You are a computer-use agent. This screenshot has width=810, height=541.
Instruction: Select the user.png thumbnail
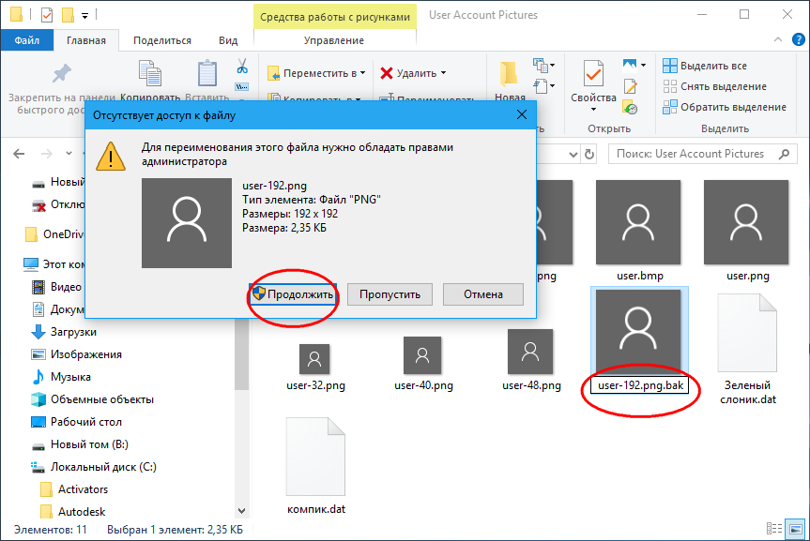[746, 222]
